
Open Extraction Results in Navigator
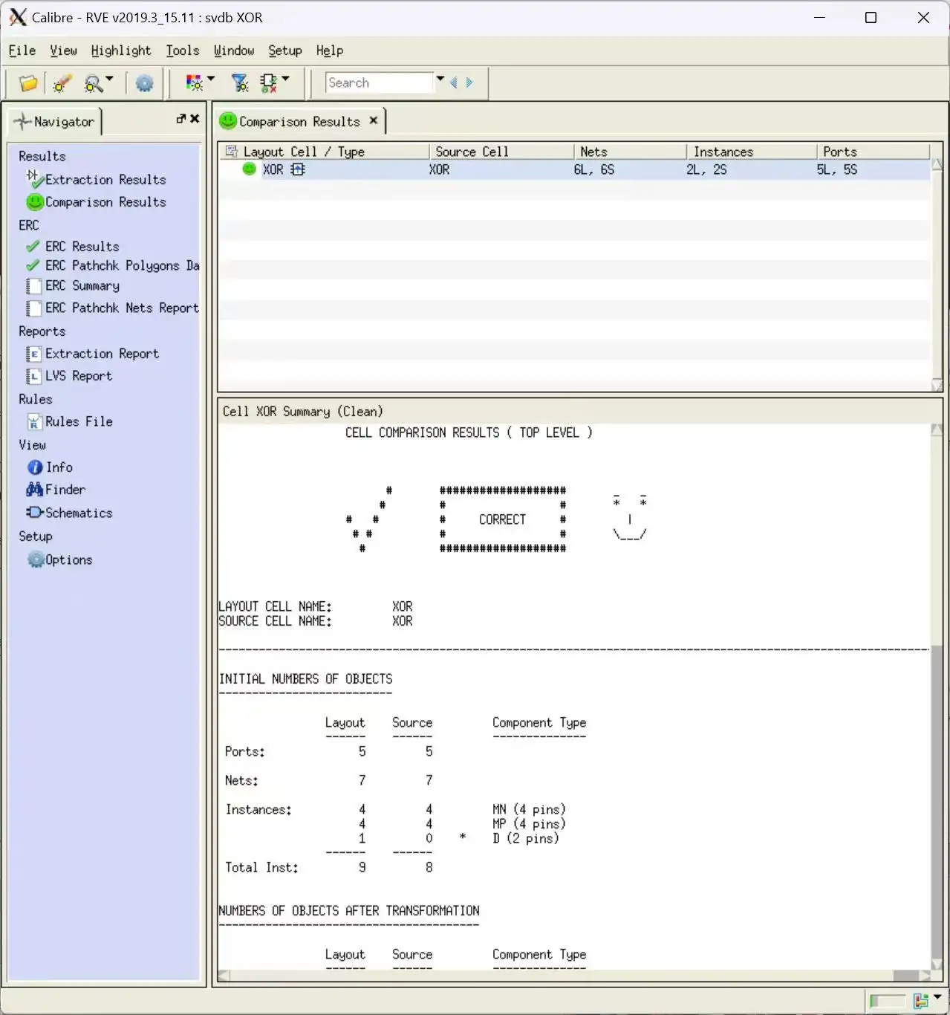(105, 180)
